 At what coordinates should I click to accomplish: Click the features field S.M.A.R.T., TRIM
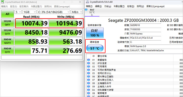pyautogui.click(x=156, y=51)
